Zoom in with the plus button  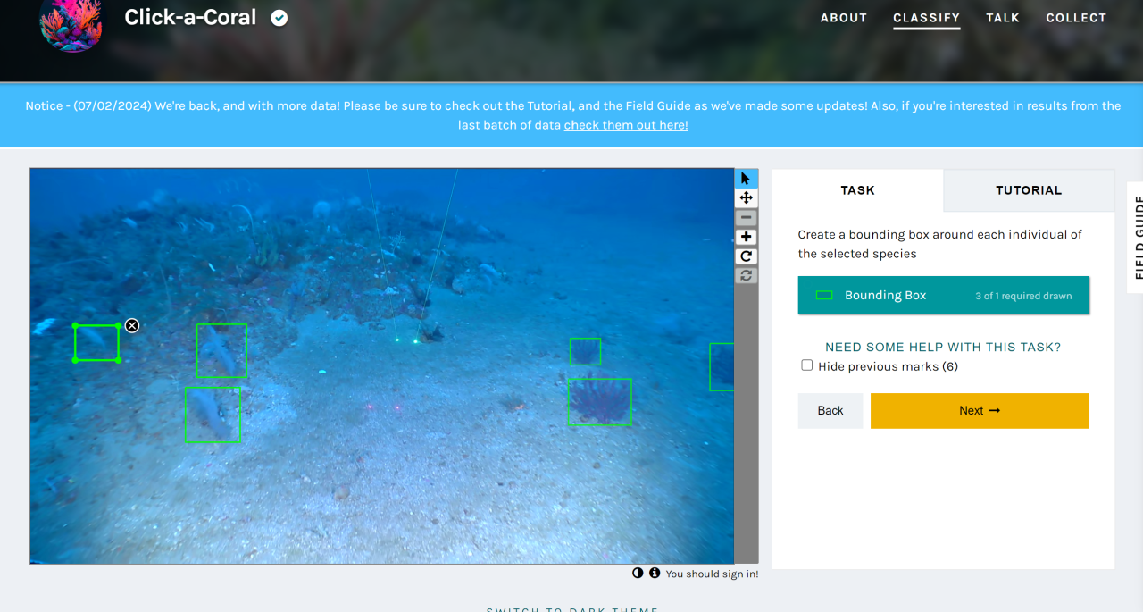(746, 237)
